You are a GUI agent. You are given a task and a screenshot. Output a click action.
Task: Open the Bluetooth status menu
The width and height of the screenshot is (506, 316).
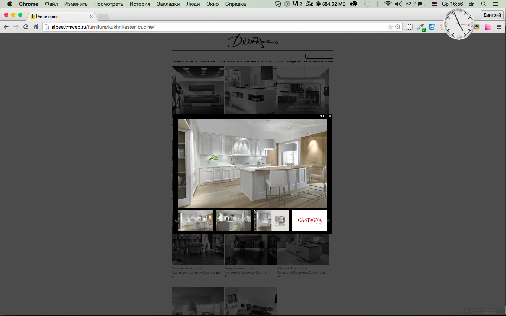[377, 4]
